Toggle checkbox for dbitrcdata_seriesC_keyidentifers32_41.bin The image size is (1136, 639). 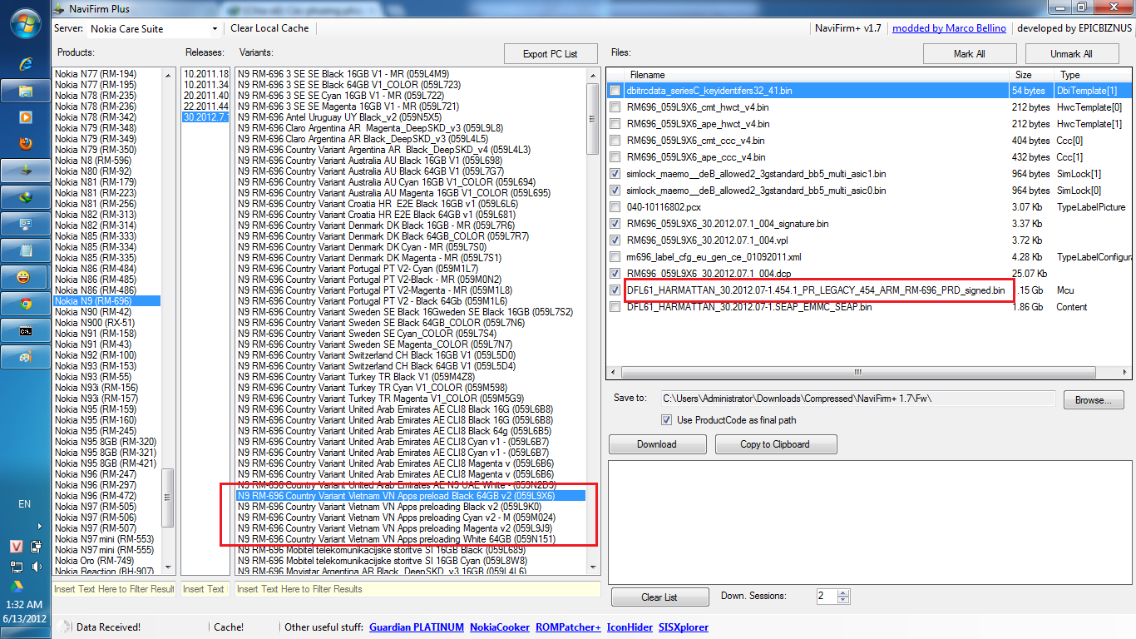615,90
